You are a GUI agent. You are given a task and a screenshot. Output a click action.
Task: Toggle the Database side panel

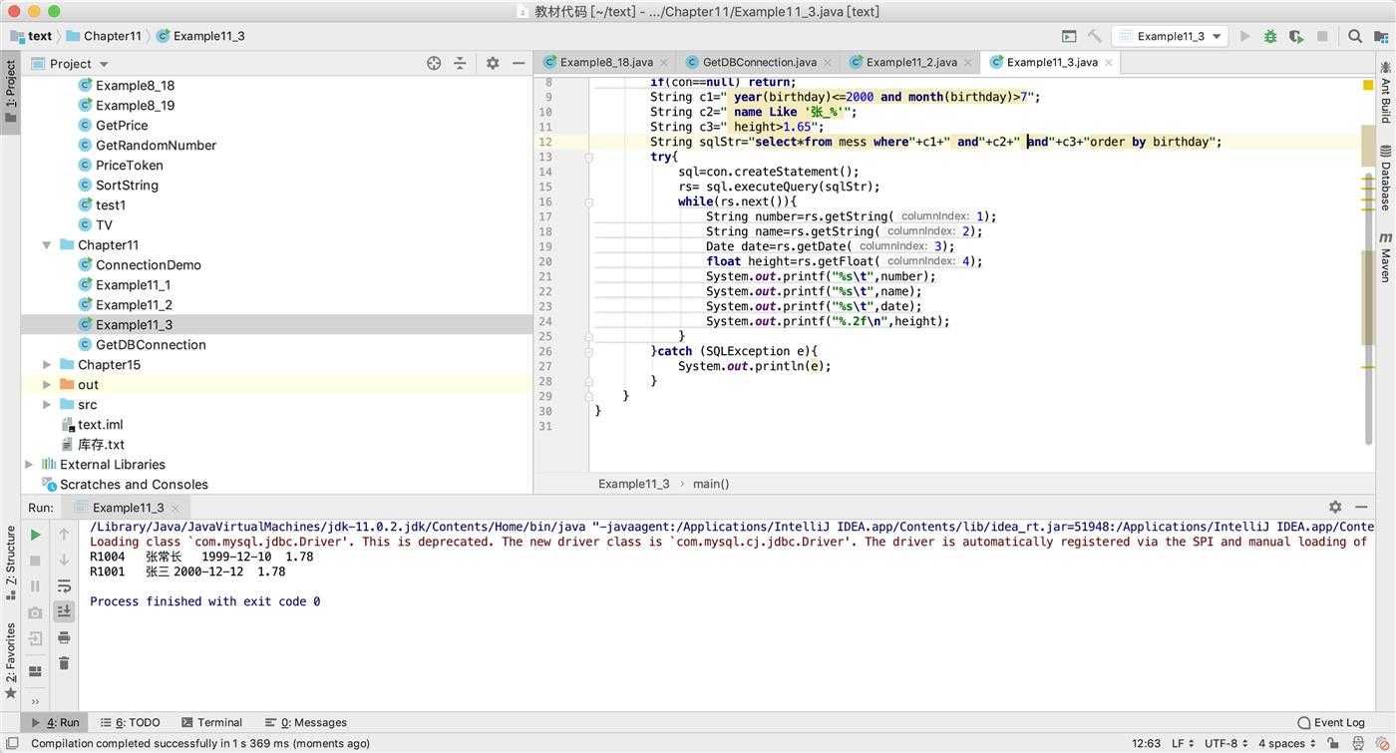click(1385, 178)
